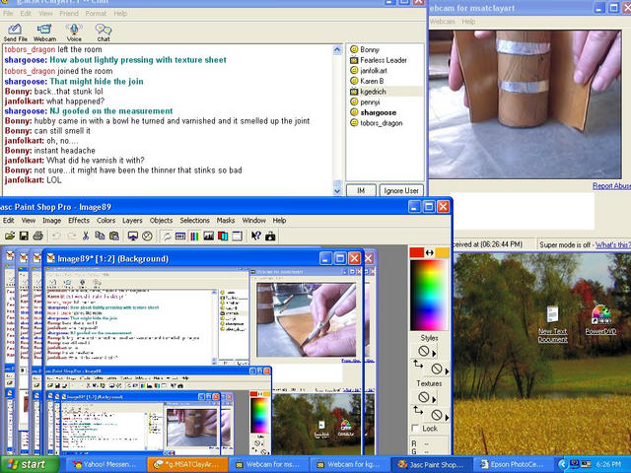Select Fearless Leader in the user list
The width and height of the screenshot is (631, 473).
click(x=384, y=60)
